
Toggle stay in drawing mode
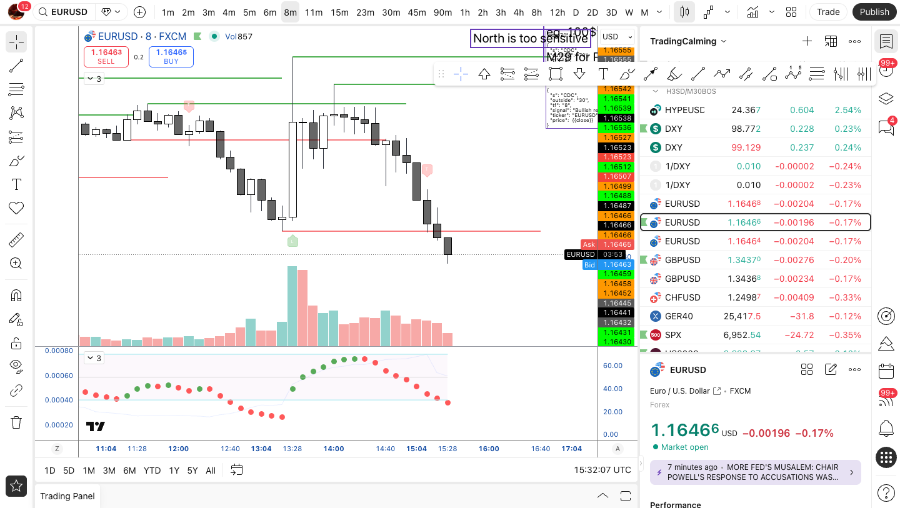click(x=16, y=319)
